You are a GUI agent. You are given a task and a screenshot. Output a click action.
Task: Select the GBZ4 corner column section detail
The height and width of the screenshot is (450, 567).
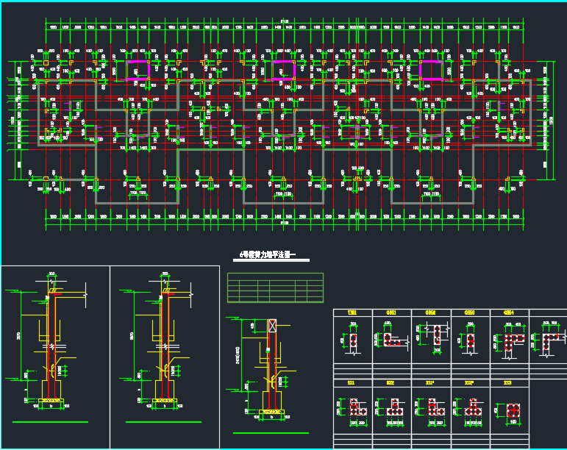point(510,340)
